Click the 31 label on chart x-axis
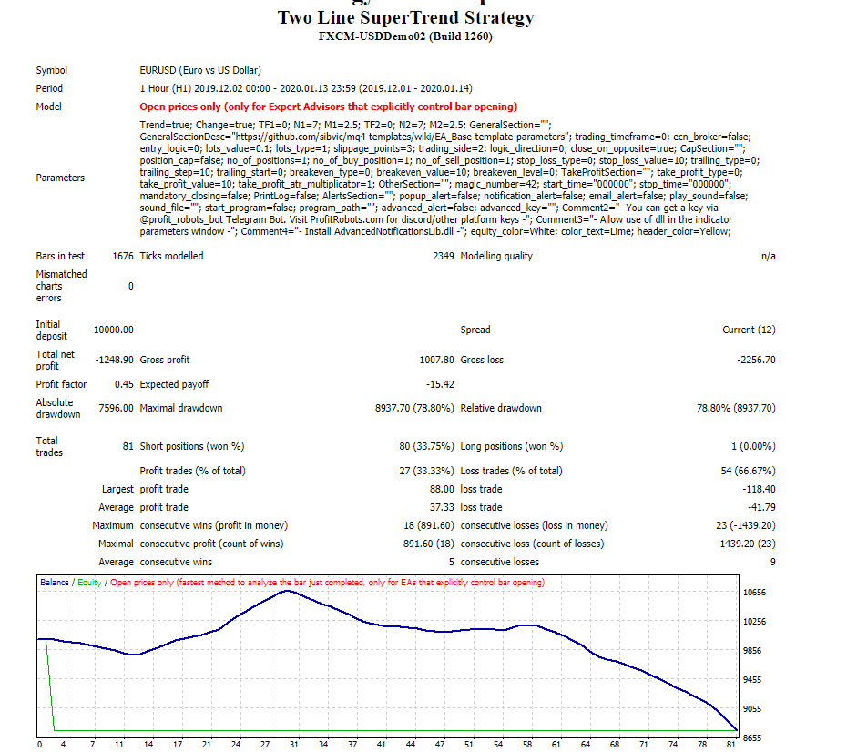The height and width of the screenshot is (752, 847). 294,745
